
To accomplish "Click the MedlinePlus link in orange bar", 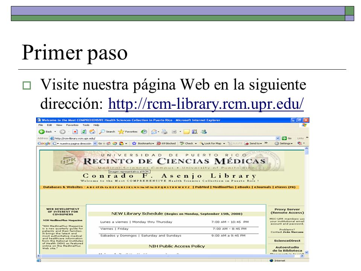I will (x=223, y=187).
